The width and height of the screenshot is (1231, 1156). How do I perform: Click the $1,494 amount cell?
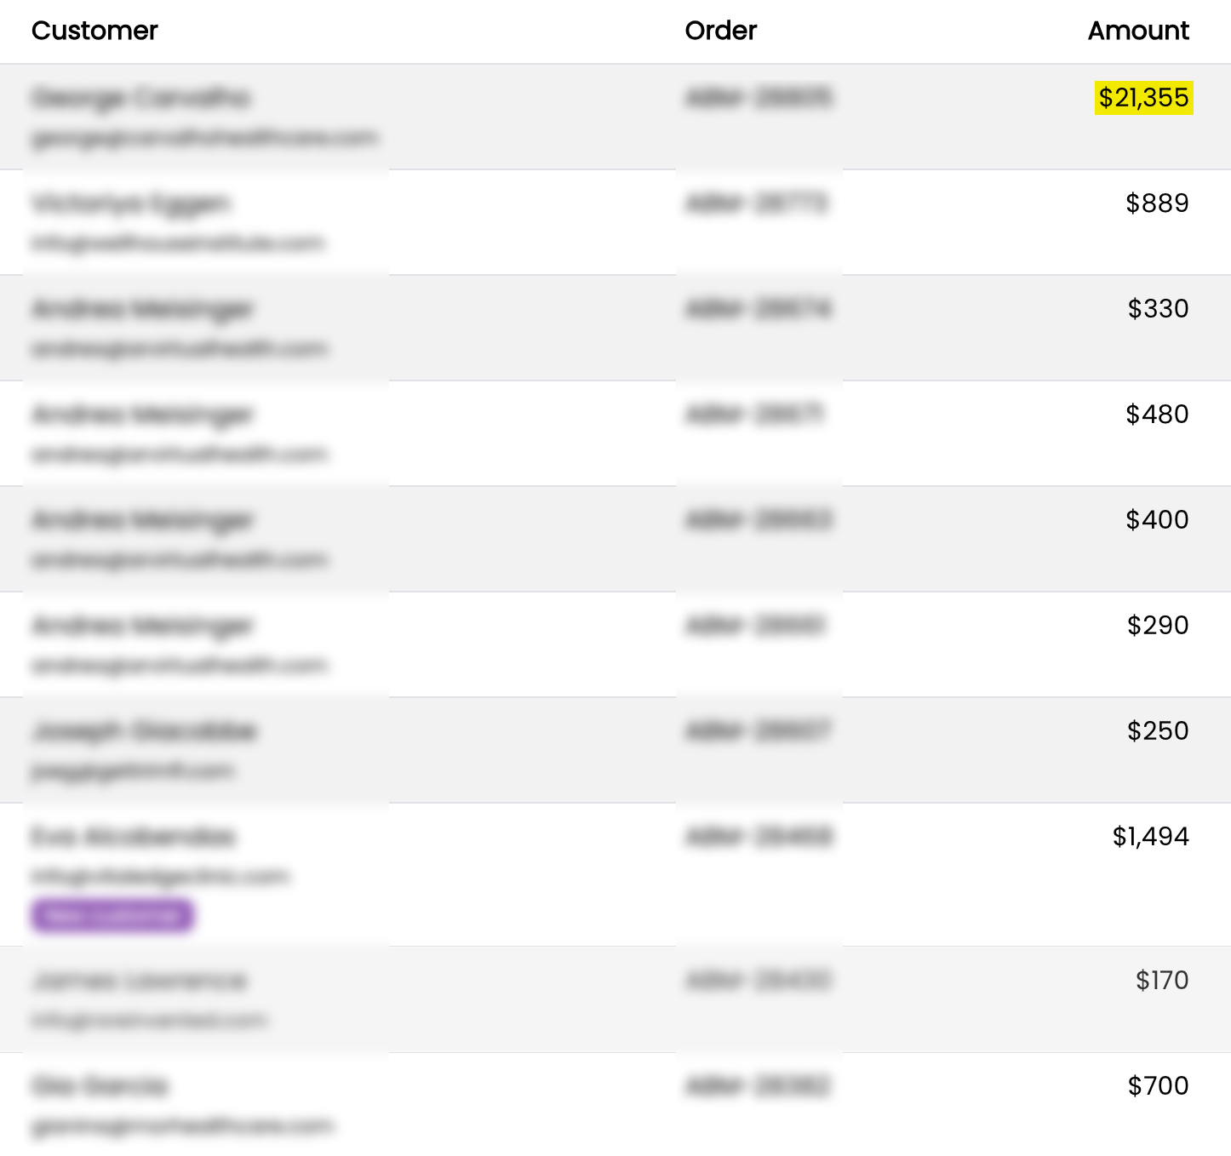[1150, 837]
